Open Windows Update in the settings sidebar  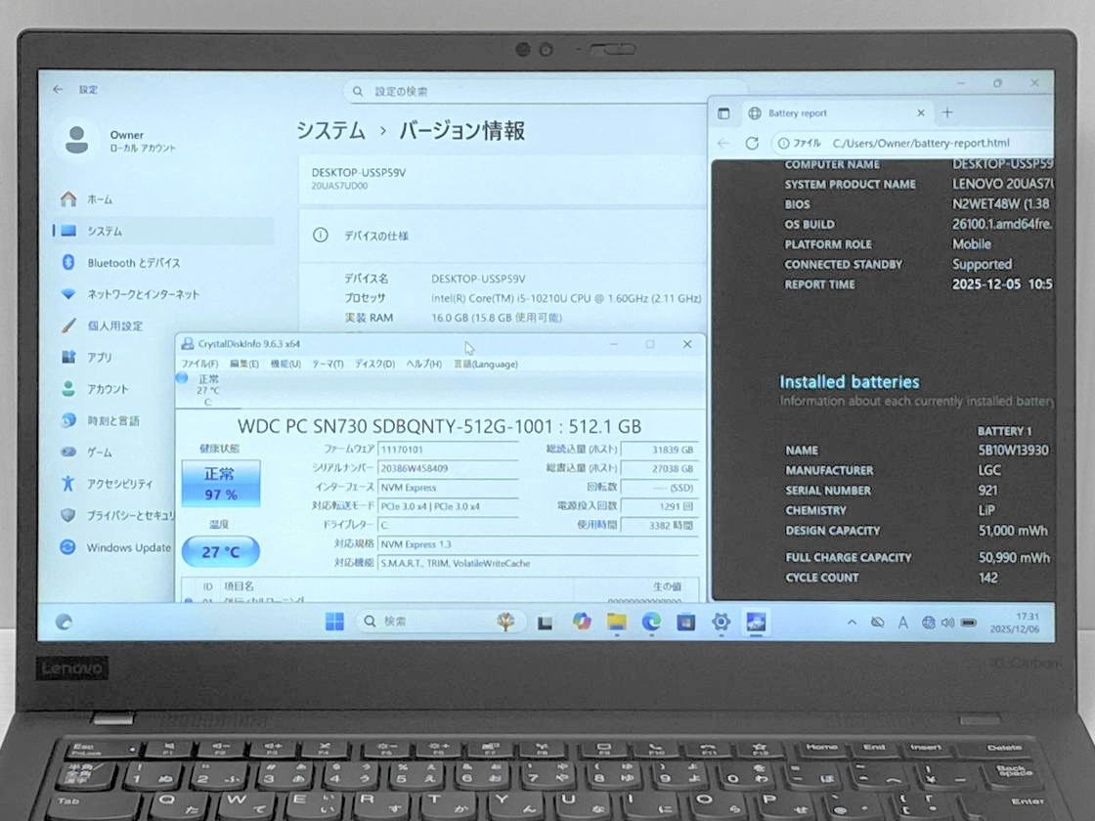[x=128, y=547]
